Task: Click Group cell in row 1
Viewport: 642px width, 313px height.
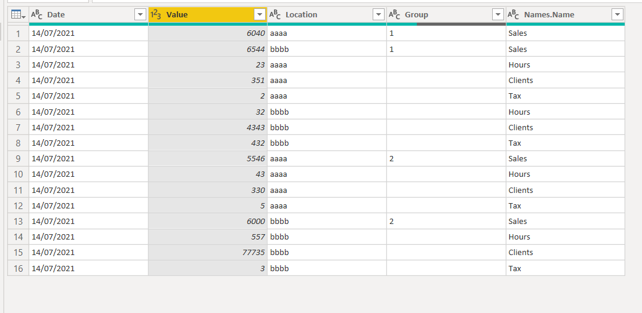Action: [446, 33]
